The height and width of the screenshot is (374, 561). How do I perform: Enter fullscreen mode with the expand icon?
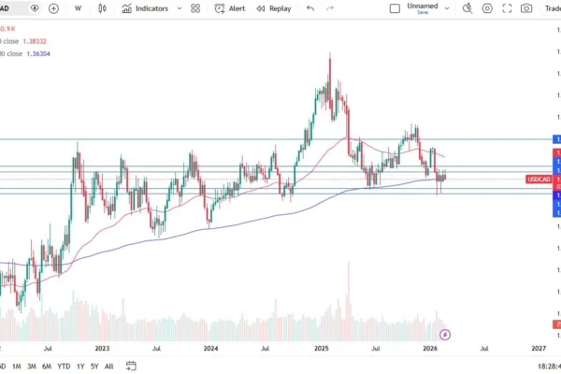click(x=507, y=8)
